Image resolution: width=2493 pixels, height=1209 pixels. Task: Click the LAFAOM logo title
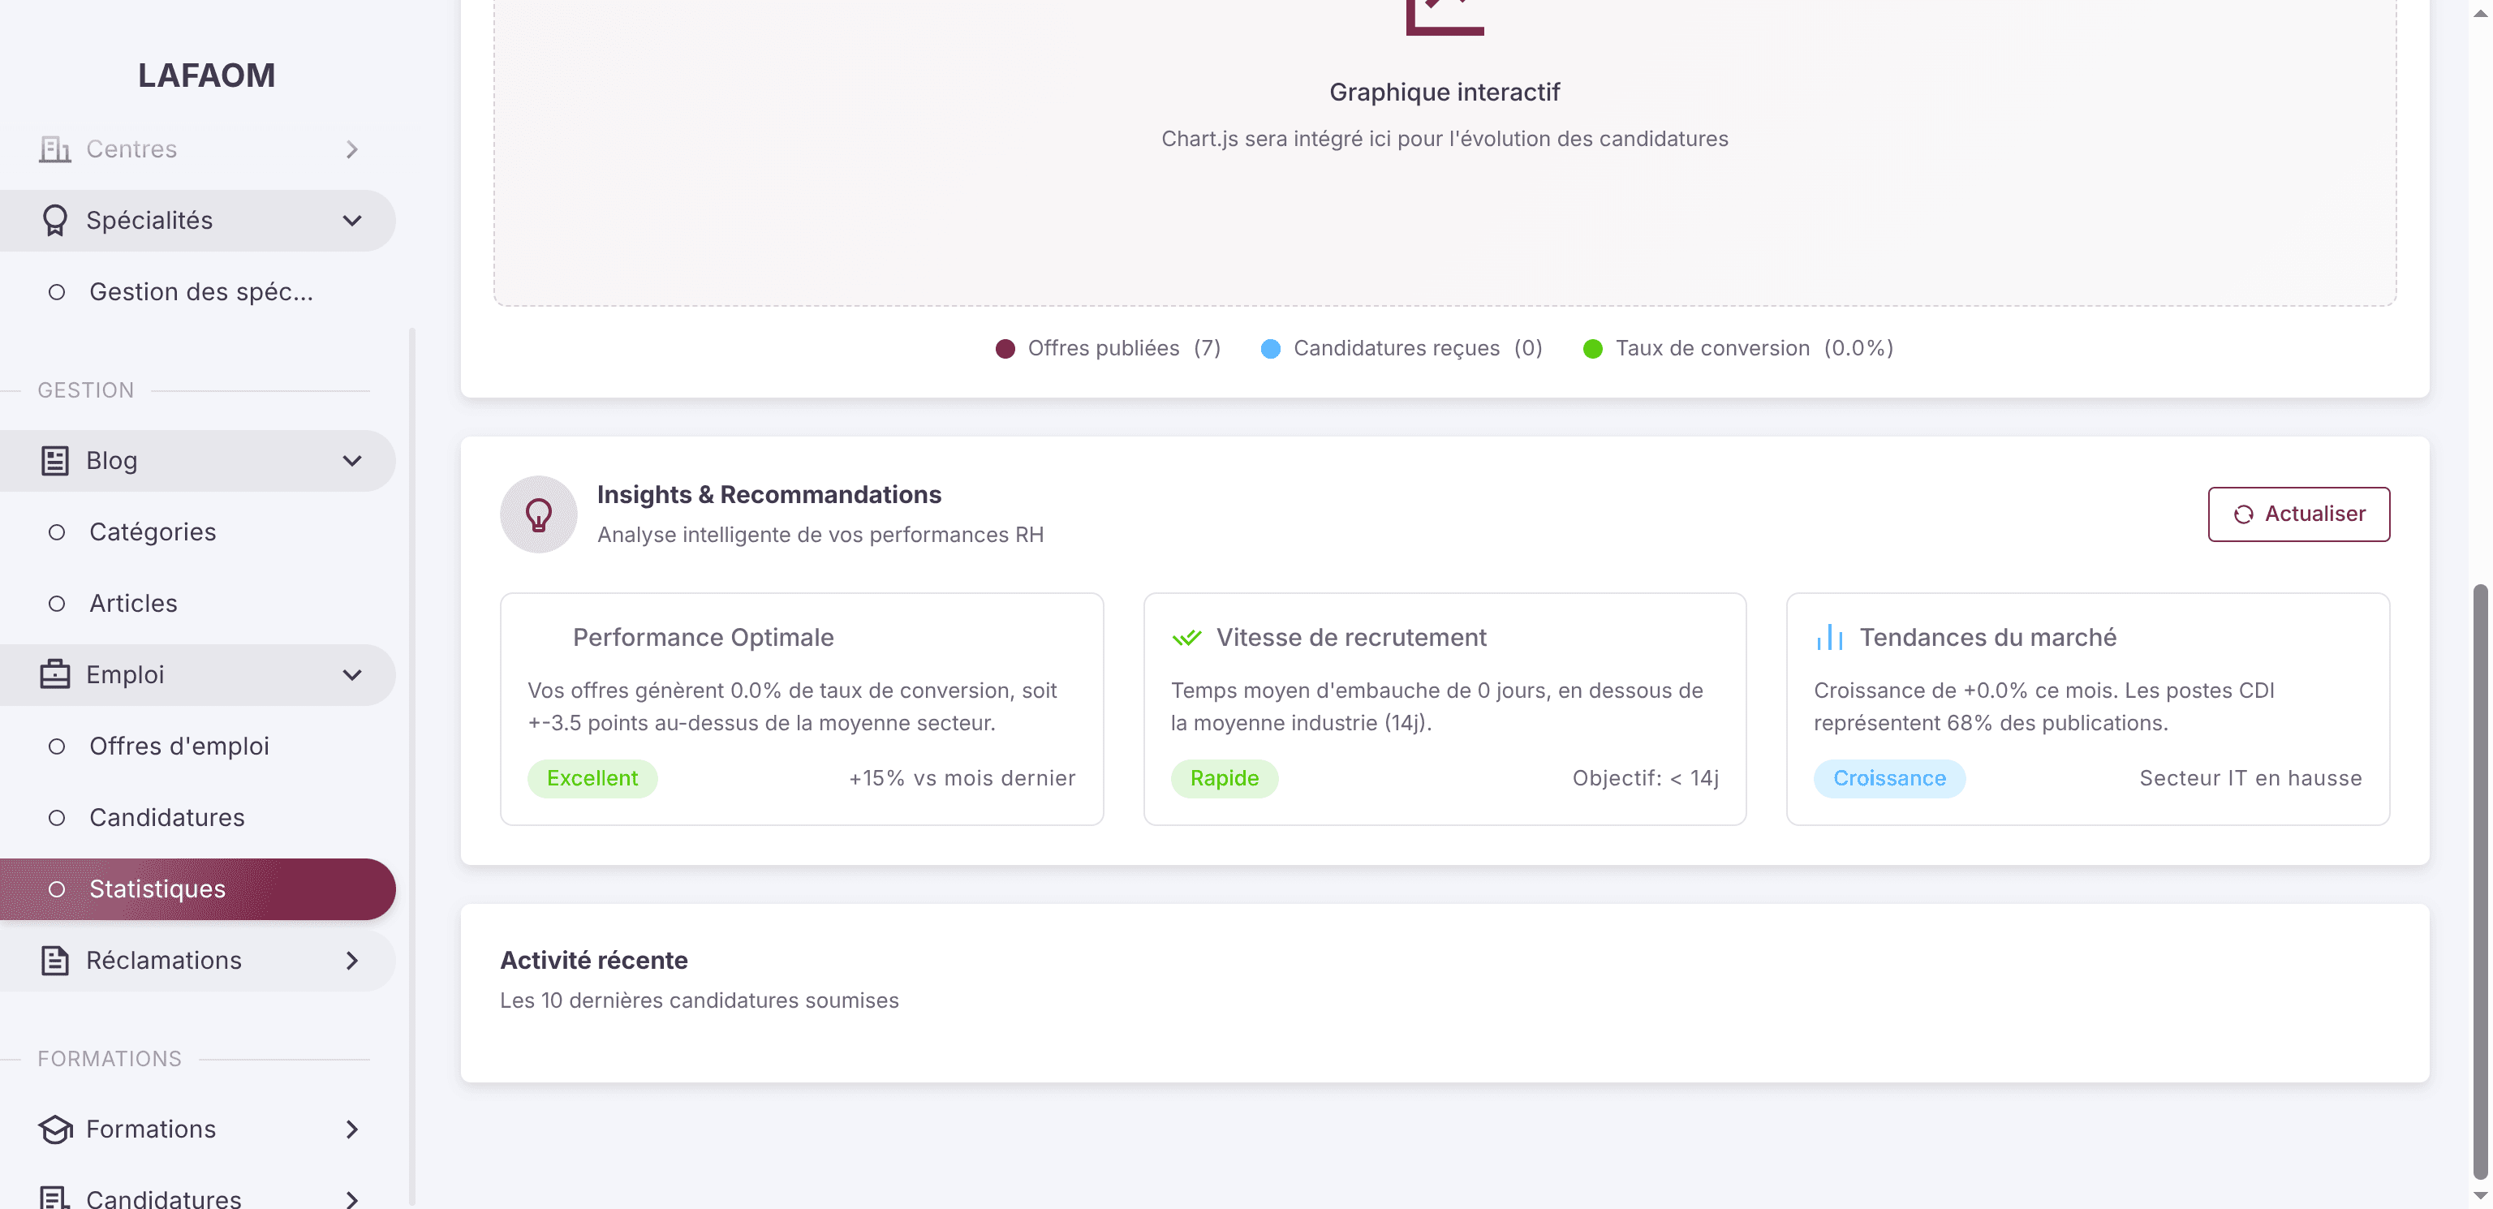click(206, 75)
